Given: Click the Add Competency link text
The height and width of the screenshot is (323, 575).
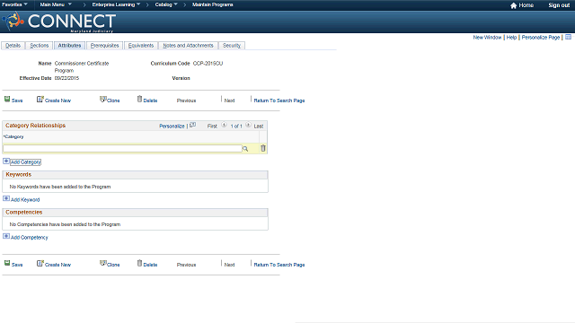Looking at the screenshot, I should (x=30, y=237).
